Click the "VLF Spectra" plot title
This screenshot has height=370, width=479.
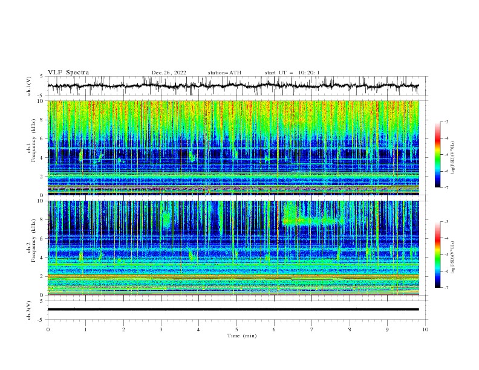68,73
